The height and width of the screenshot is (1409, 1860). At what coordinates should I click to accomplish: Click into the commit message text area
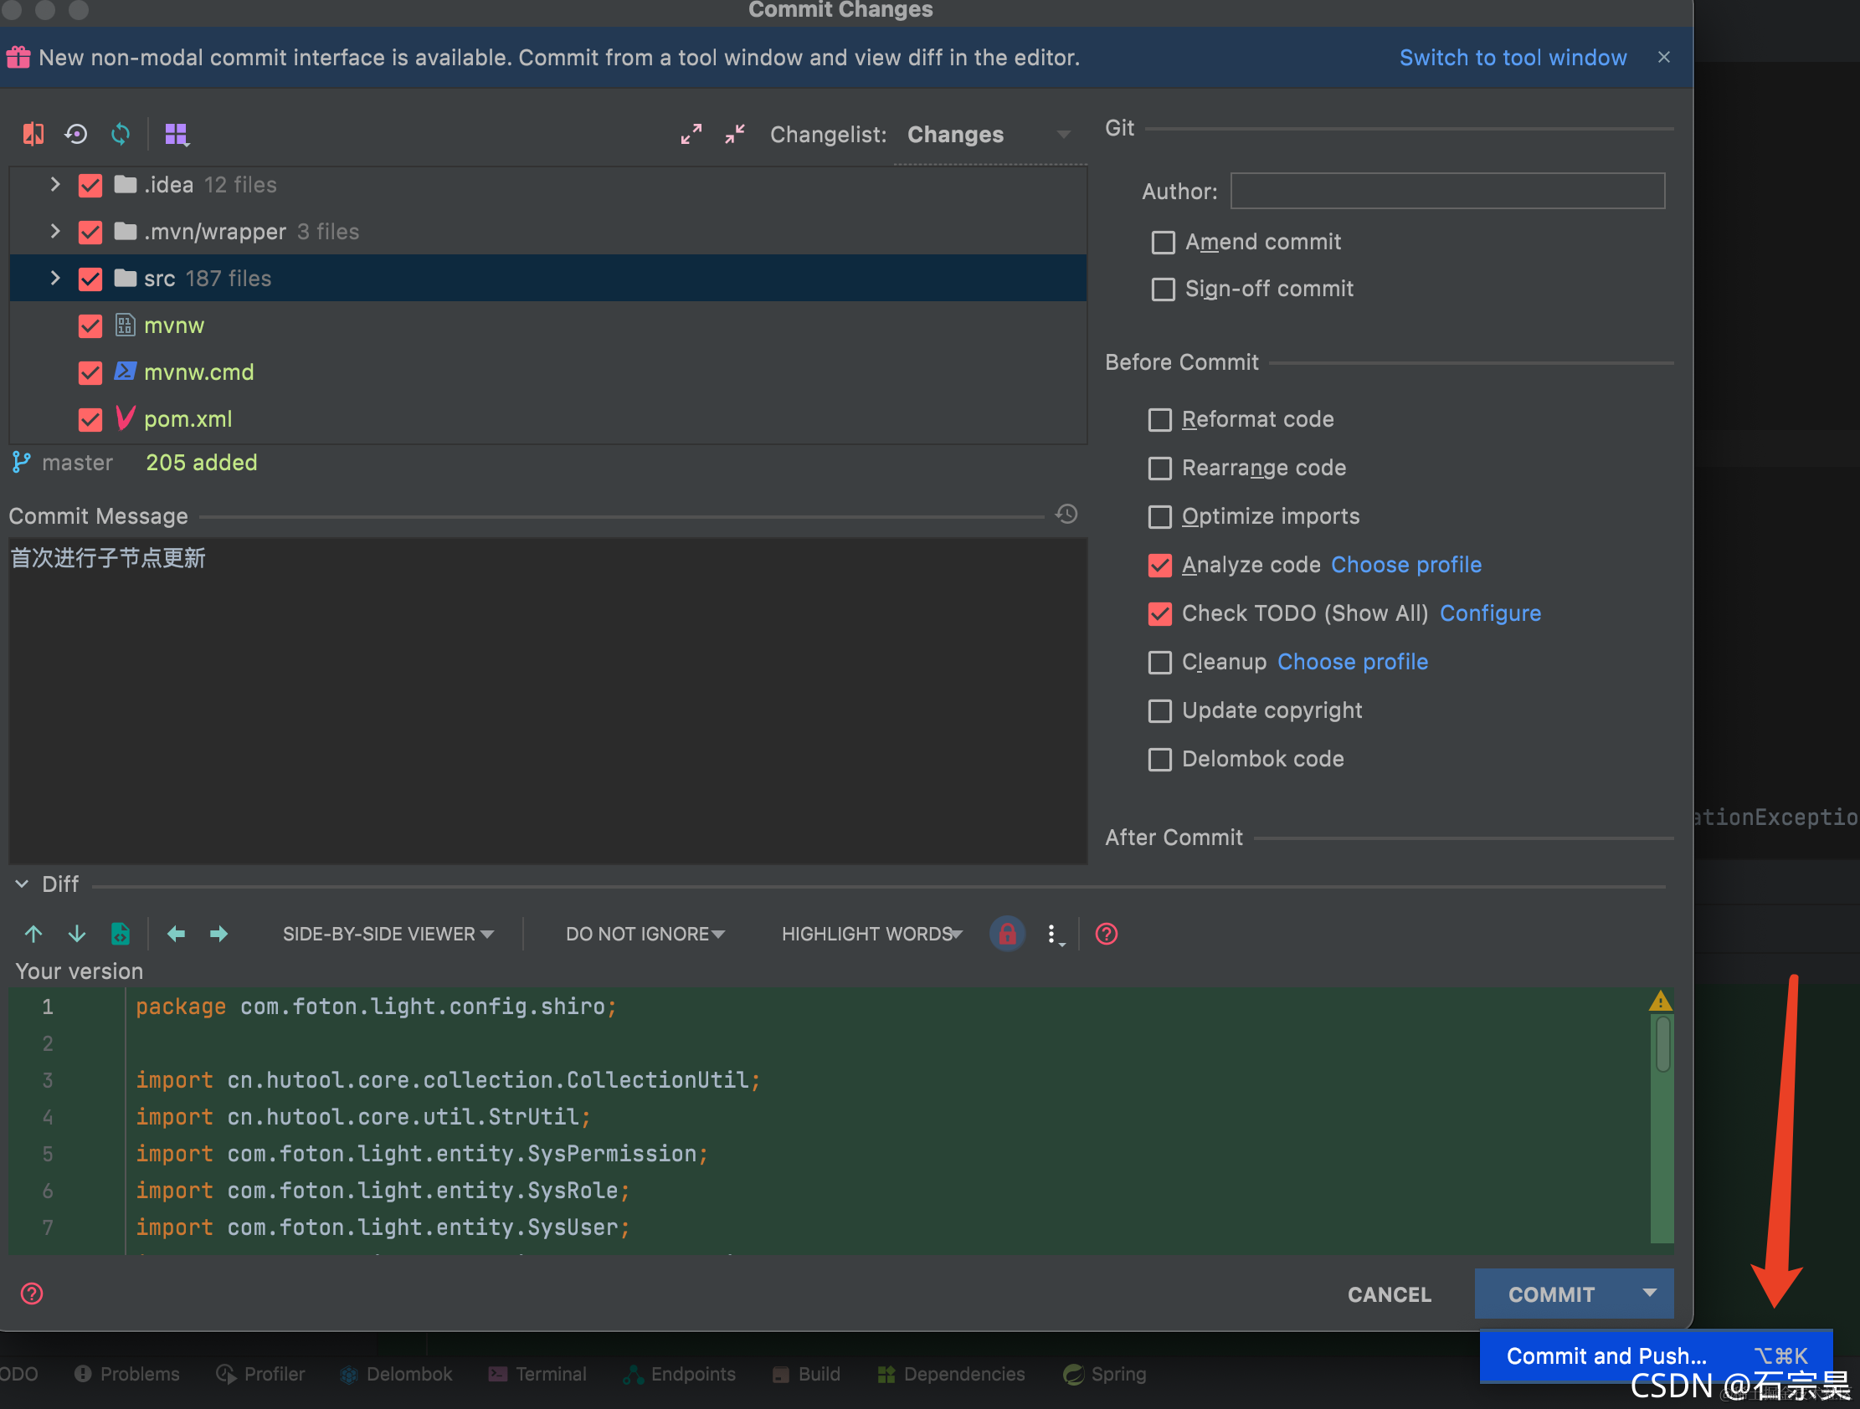pyautogui.click(x=547, y=699)
